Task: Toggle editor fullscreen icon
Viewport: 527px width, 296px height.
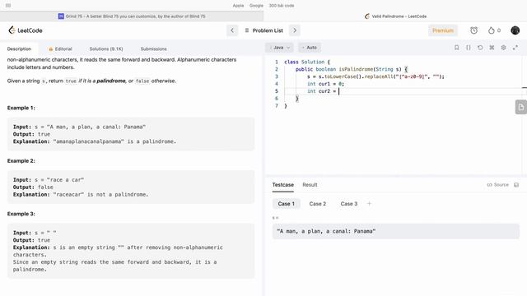Action: [515, 48]
